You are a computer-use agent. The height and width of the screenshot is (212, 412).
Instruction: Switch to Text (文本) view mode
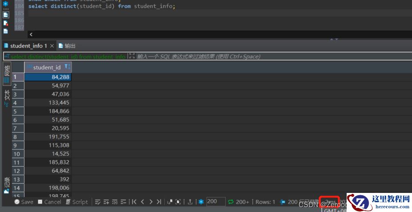(7, 98)
